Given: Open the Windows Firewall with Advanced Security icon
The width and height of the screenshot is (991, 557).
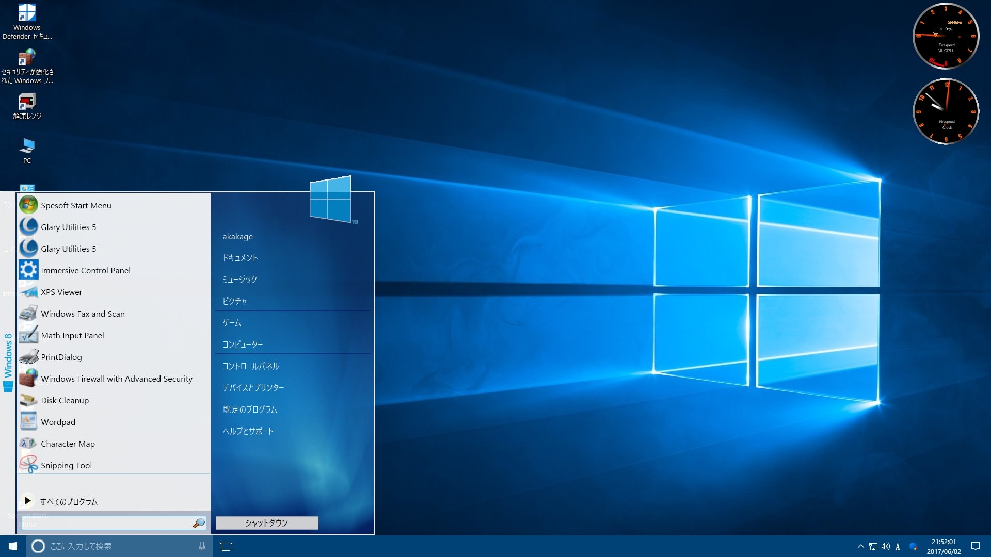Looking at the screenshot, I should pos(28,379).
